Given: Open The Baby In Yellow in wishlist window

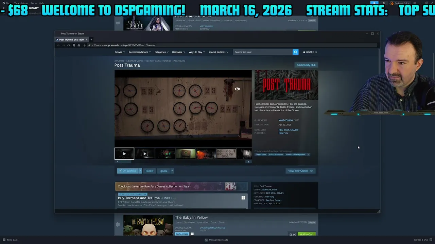Looking at the screenshot, I should (x=191, y=218).
